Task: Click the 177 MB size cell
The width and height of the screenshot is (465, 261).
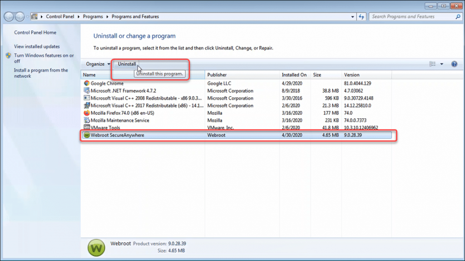Action: coord(331,113)
